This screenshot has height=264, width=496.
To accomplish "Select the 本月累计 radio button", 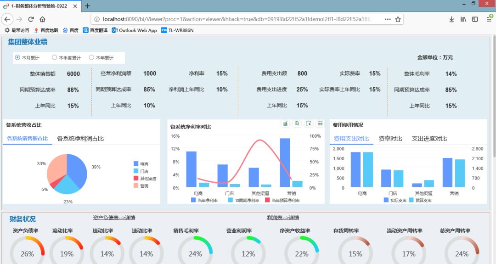I will 18,57.
